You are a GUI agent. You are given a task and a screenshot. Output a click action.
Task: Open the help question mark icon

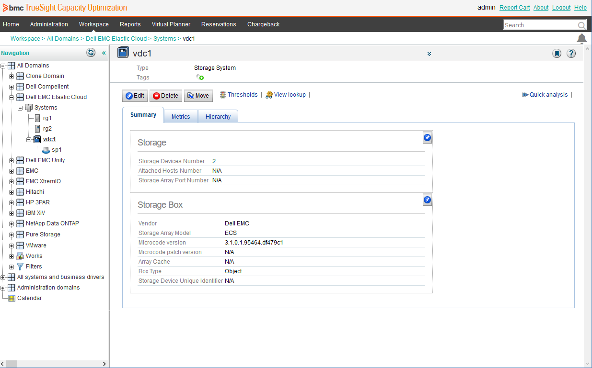[571, 54]
